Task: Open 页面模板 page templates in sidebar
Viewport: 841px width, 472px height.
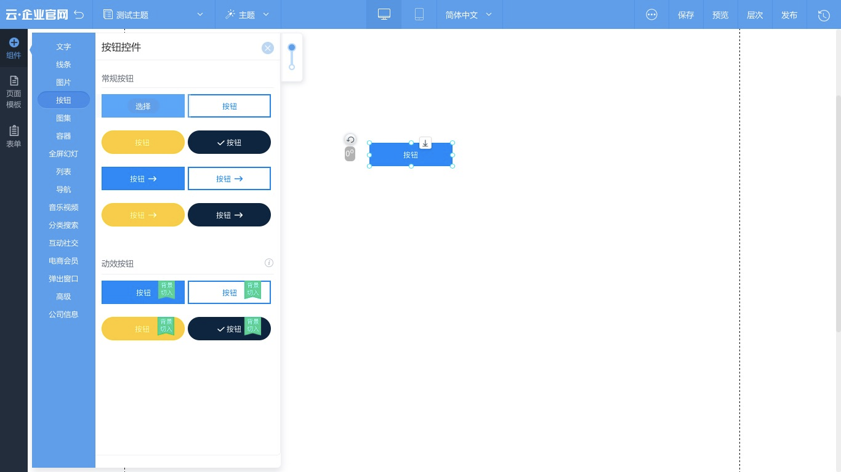Action: coord(14,92)
